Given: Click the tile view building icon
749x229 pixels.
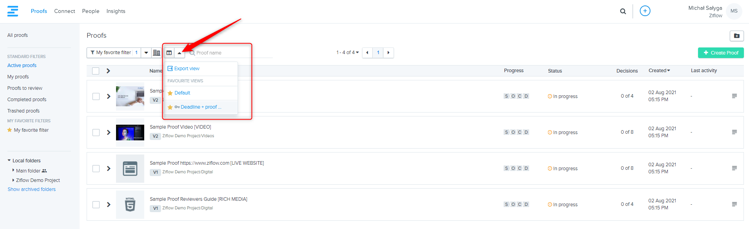Looking at the screenshot, I should 156,53.
